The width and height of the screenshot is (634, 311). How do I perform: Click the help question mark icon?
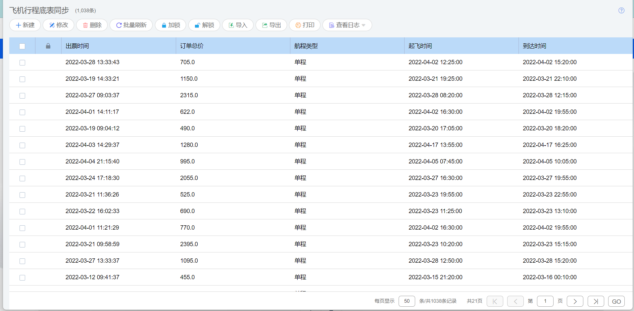(621, 11)
